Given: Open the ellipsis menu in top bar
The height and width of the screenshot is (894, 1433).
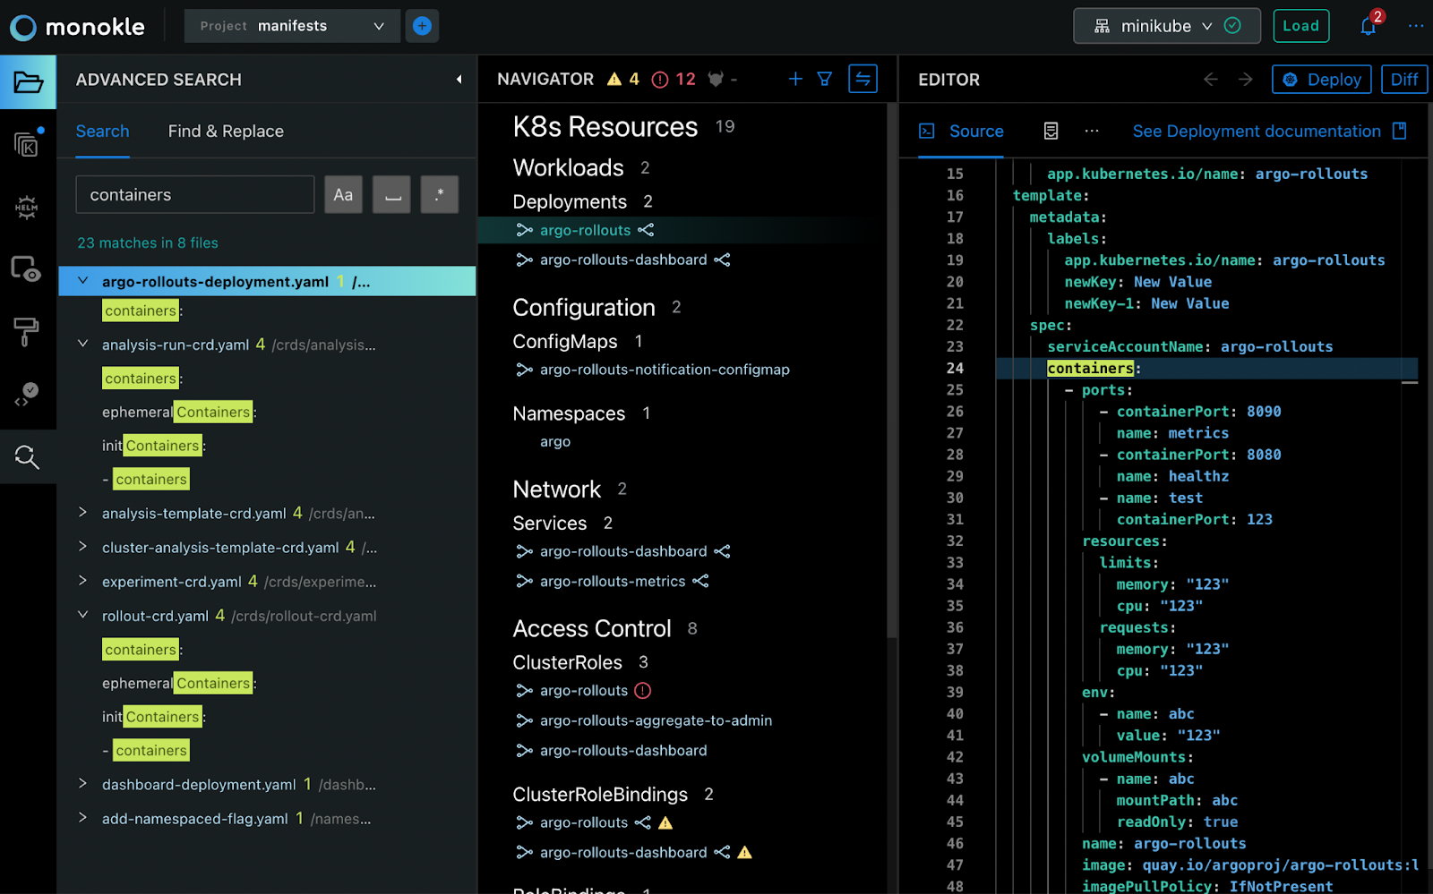Looking at the screenshot, I should tap(1415, 26).
